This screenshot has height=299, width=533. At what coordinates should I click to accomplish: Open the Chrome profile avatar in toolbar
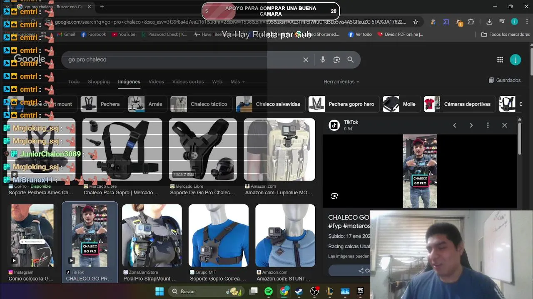[x=515, y=22]
